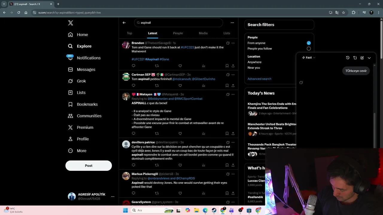Click Grok icon on Brandon's post
Image resolution: width=383 pixels, height=215 pixels.
[x=228, y=43]
